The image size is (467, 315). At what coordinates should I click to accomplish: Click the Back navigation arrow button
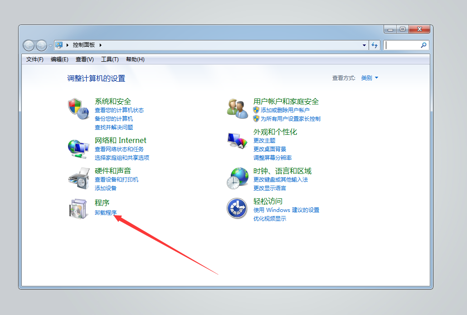29,45
